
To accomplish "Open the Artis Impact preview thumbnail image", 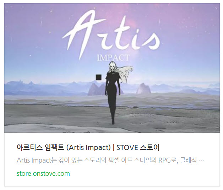I will tap(112, 68).
